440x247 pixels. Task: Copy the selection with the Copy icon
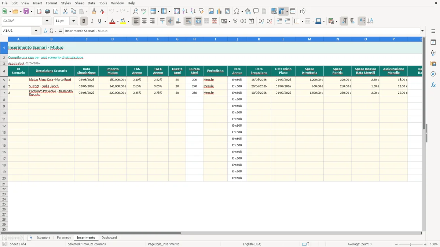(73, 11)
